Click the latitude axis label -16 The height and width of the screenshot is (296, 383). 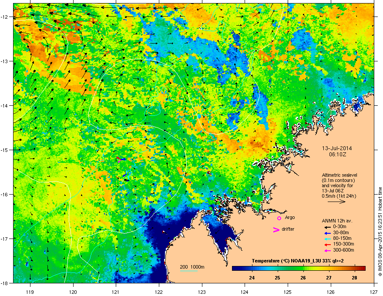pyautogui.click(x=5, y=195)
